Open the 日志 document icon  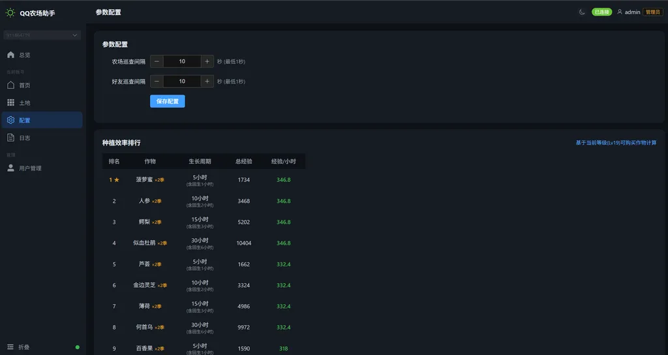(10, 138)
